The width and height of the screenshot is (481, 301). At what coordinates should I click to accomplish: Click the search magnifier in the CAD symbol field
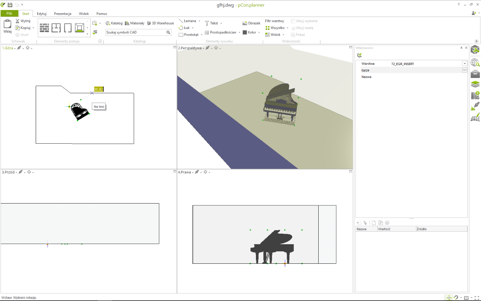(x=169, y=32)
